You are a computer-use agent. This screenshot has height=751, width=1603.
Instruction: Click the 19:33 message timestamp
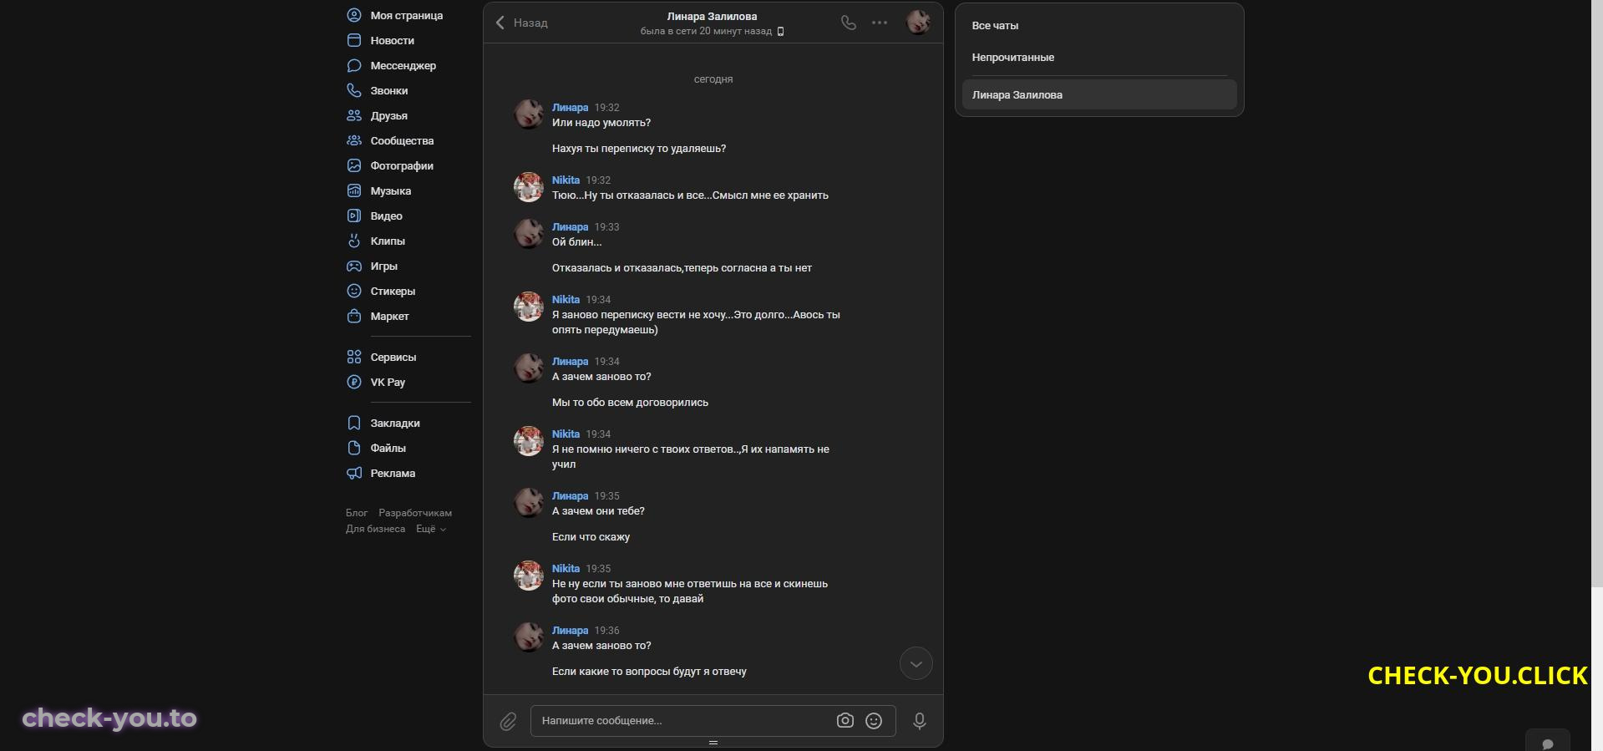coord(606,227)
